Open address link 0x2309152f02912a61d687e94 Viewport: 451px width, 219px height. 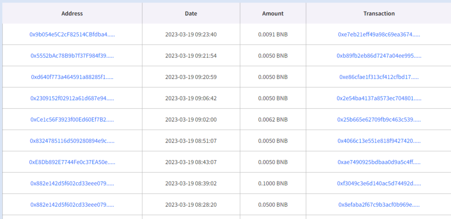(72, 98)
